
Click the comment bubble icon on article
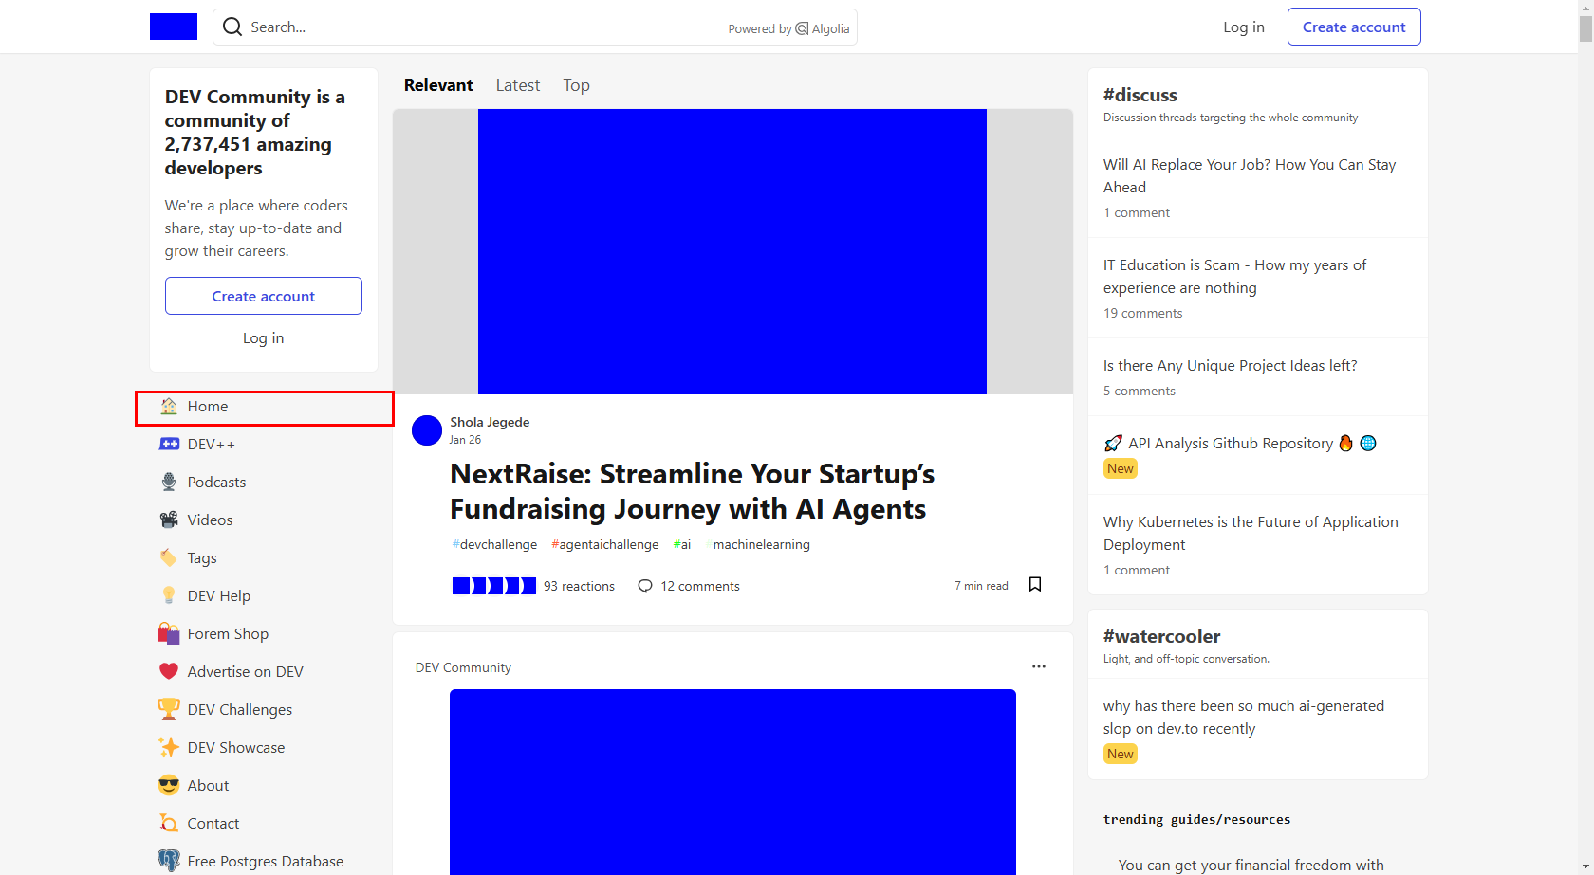[645, 586]
